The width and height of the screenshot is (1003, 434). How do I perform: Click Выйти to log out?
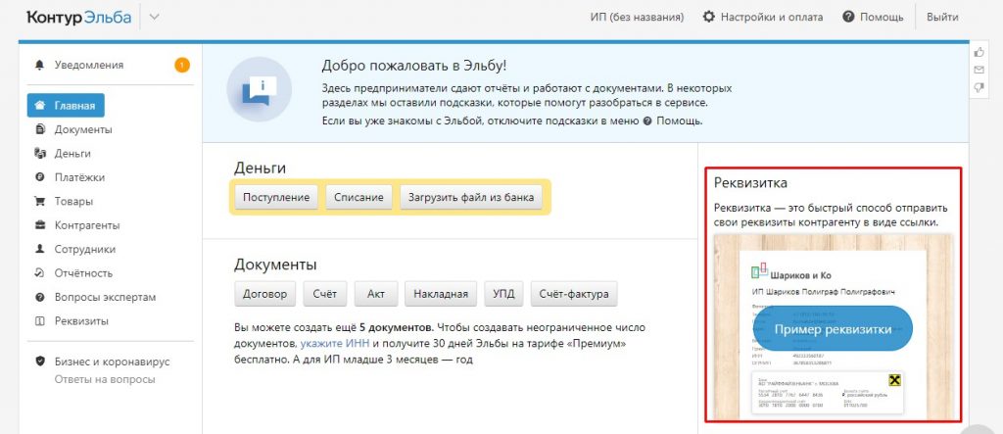[x=942, y=18]
